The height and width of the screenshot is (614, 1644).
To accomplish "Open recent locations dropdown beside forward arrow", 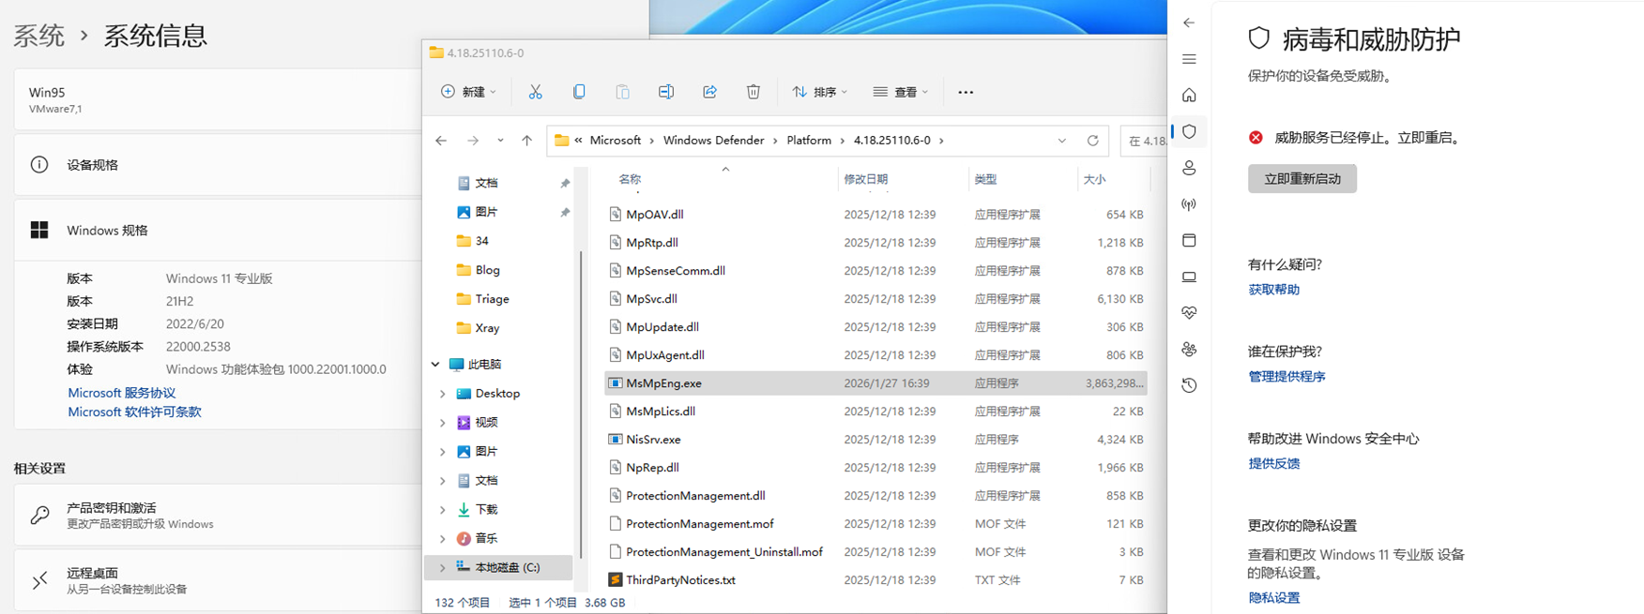I will tap(500, 141).
